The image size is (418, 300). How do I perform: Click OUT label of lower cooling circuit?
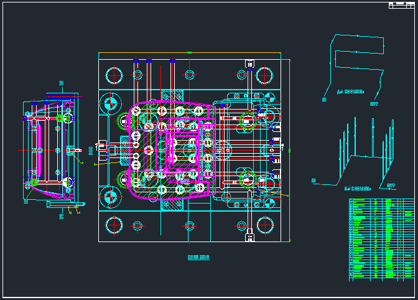(391, 185)
